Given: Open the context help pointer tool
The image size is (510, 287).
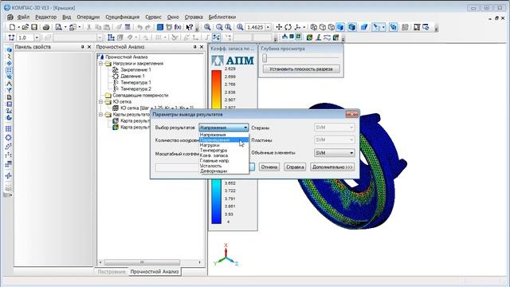Looking at the screenshot, I should coord(190,27).
